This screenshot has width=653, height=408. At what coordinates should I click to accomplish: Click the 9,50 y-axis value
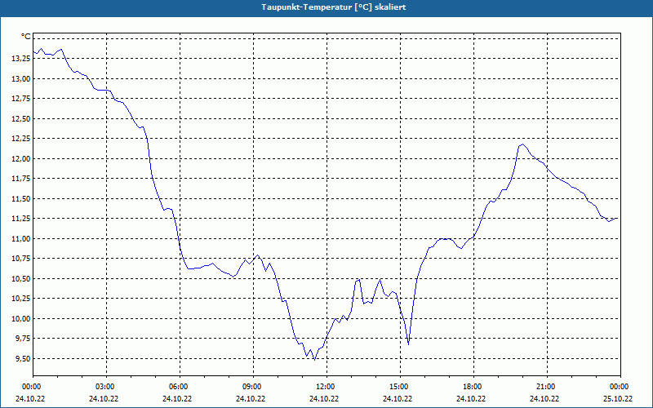pyautogui.click(x=23, y=358)
